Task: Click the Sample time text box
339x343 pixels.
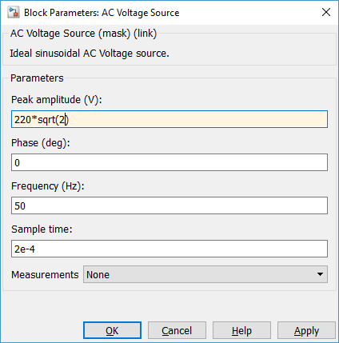Action: coord(169,249)
